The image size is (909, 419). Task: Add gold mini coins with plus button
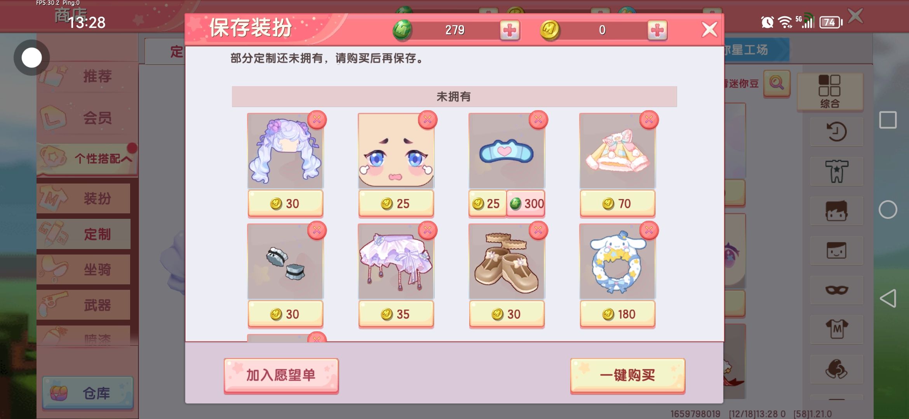coord(657,30)
